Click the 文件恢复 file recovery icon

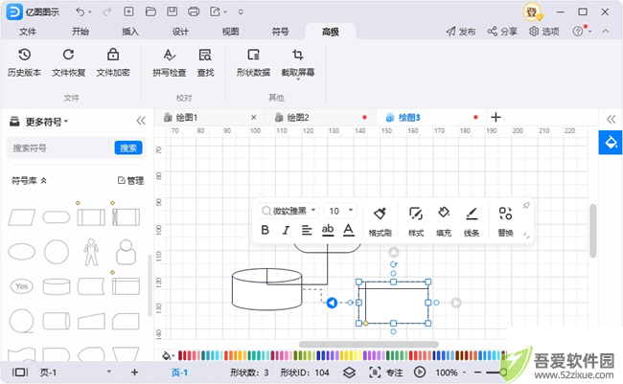tap(69, 62)
